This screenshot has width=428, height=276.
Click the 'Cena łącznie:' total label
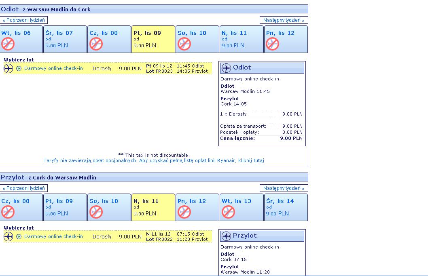click(237, 138)
